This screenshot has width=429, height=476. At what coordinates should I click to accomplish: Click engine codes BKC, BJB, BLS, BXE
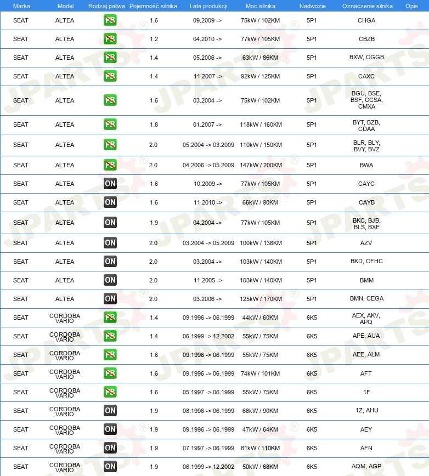click(366, 224)
